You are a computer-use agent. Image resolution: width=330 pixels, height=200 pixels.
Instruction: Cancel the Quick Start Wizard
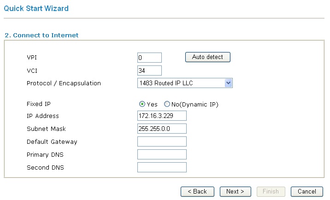[306, 191]
